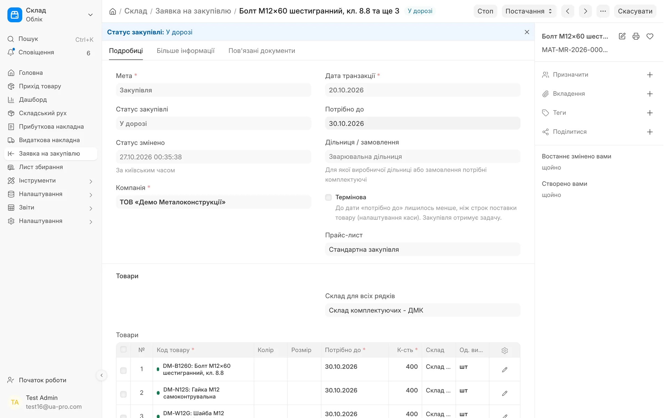Image resolution: width=668 pixels, height=418 pixels.
Task: Open Дашборд in the sidebar
Action: pos(51,100)
